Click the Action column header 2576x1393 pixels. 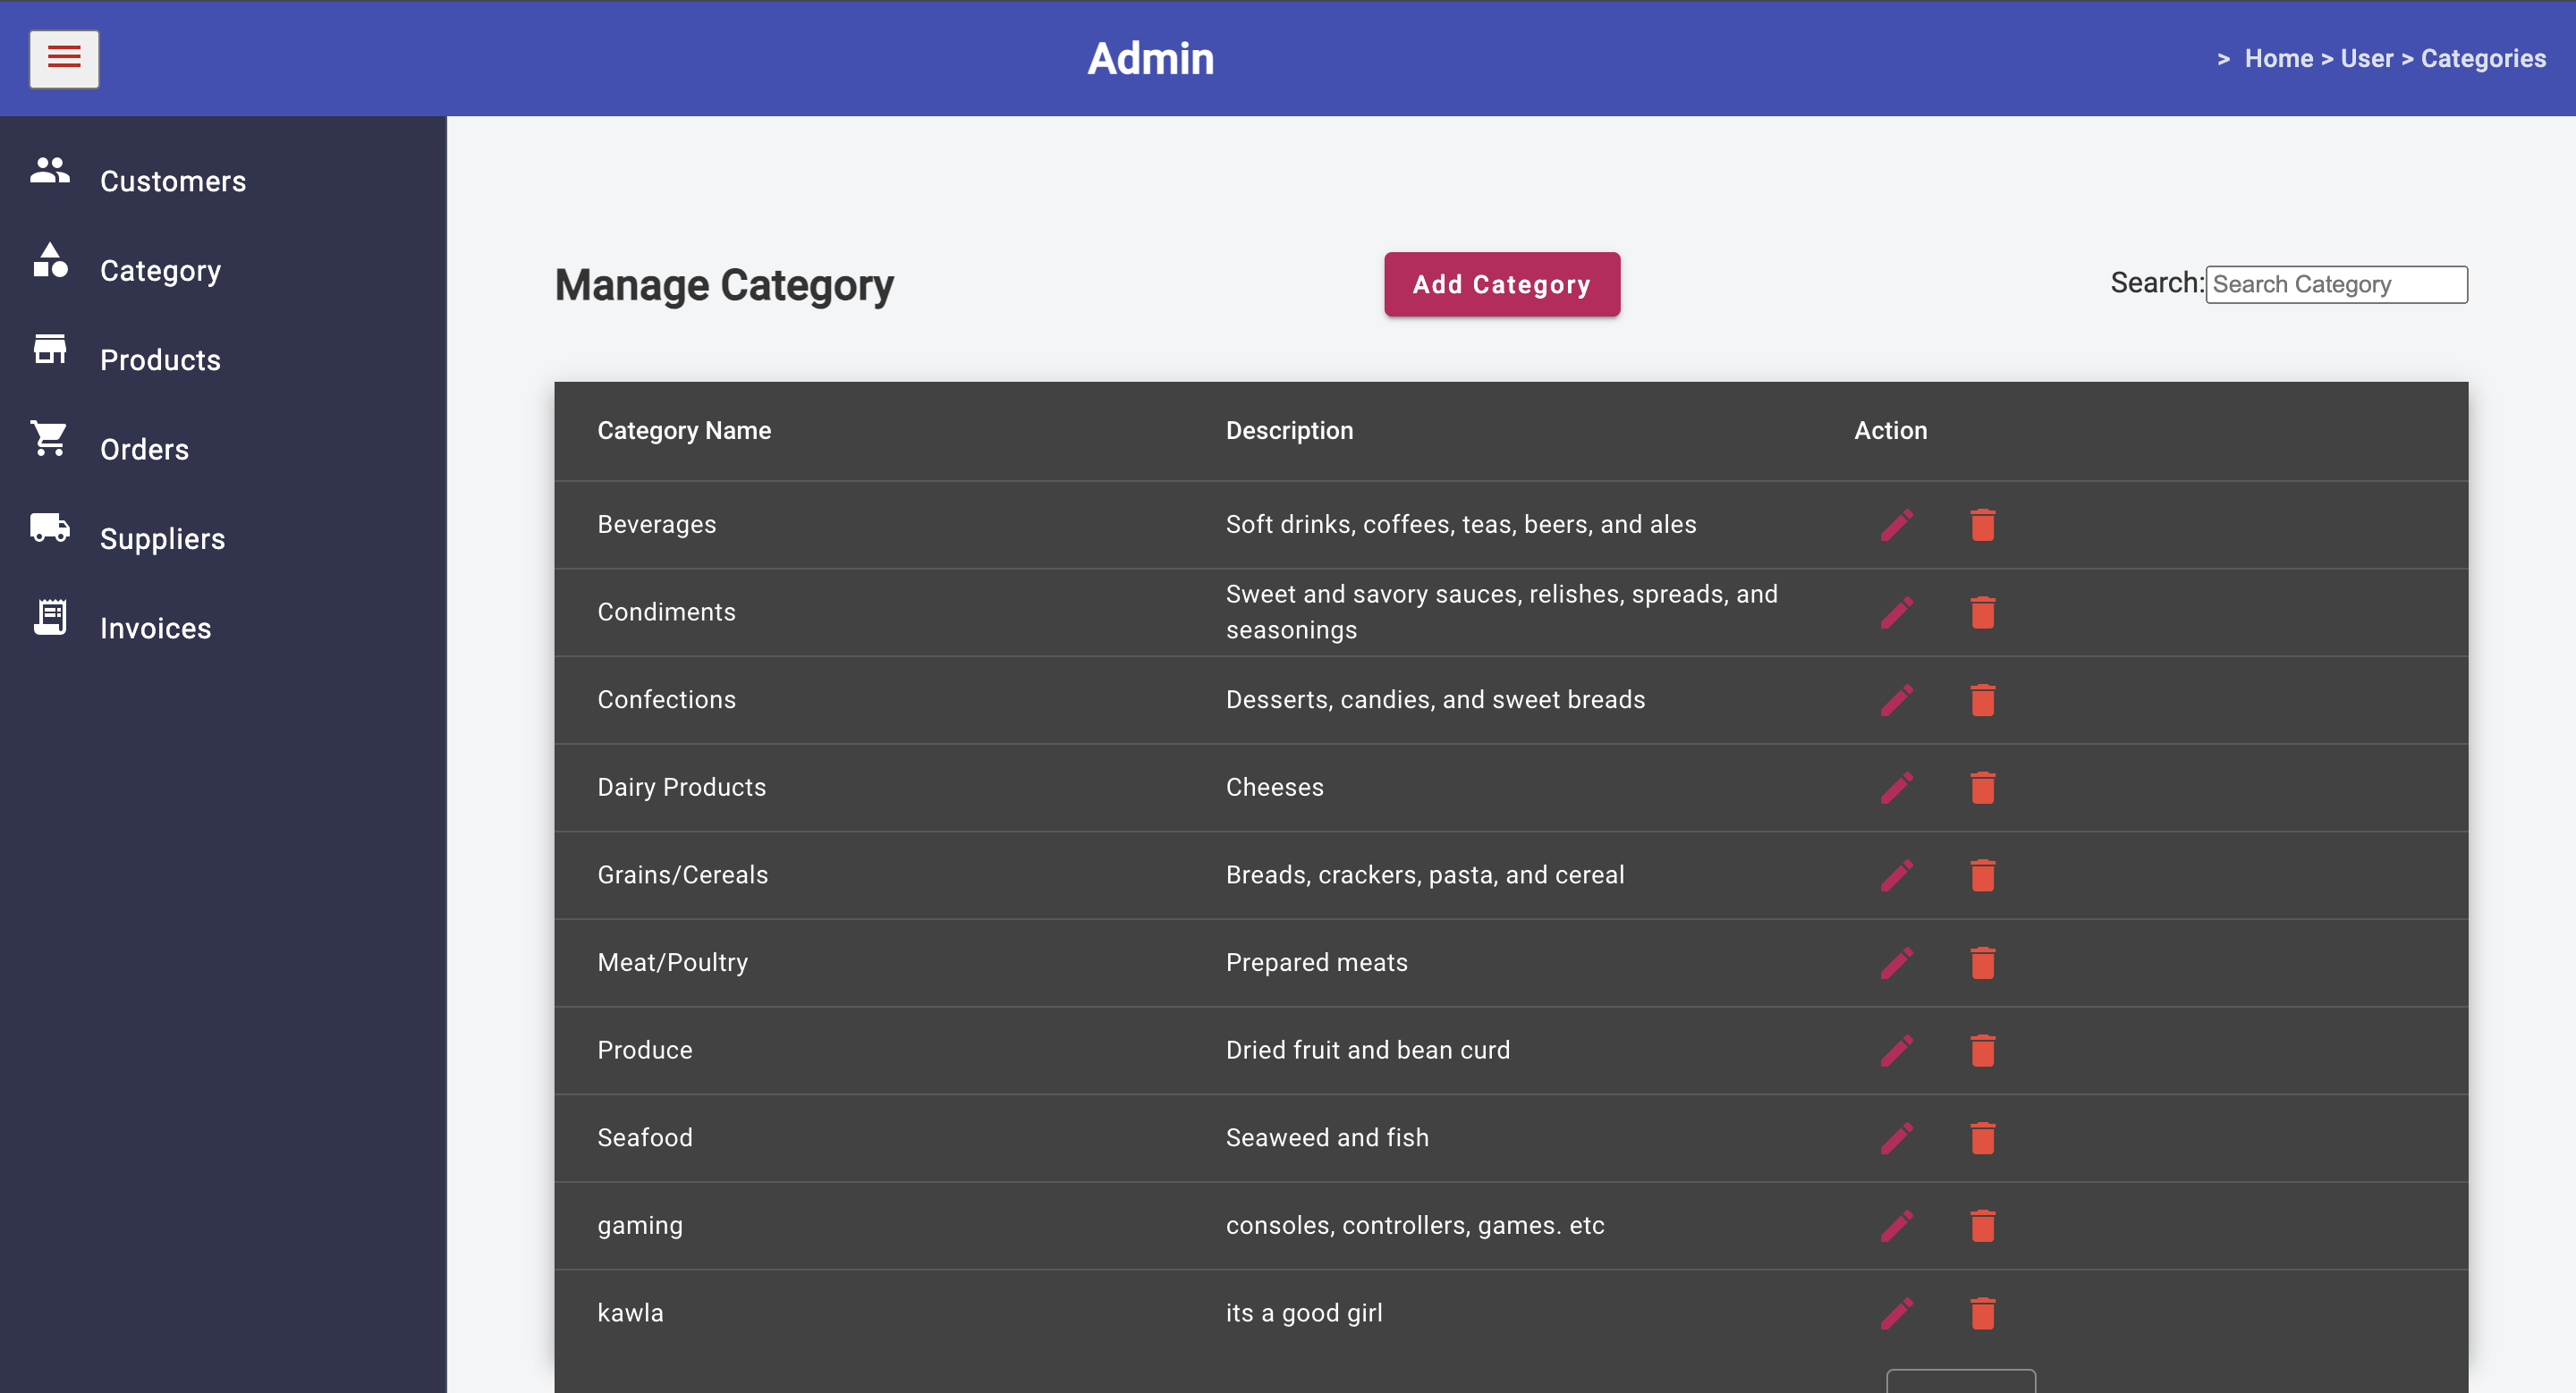click(x=1890, y=431)
